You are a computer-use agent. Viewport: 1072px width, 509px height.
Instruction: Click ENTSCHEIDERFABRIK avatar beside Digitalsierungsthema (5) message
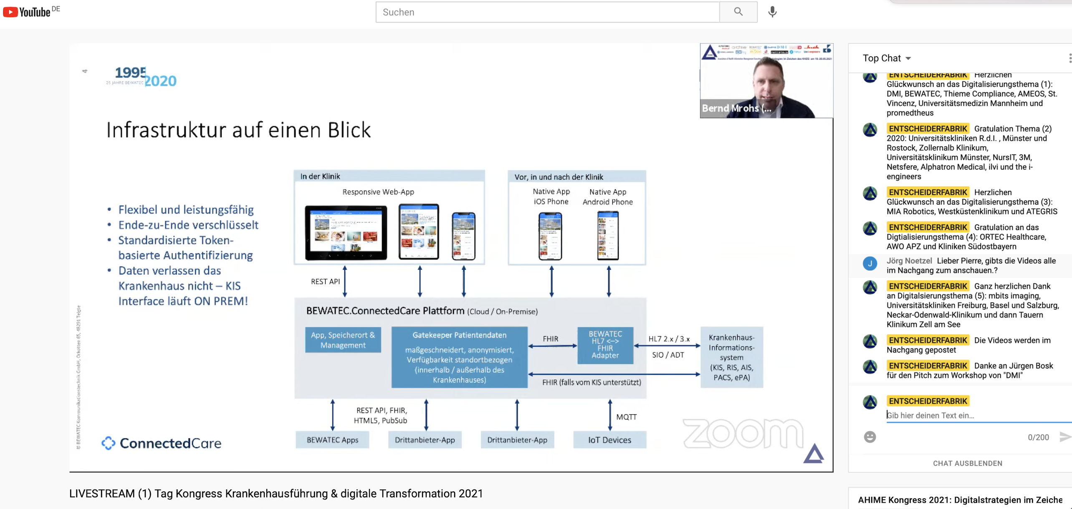click(870, 287)
